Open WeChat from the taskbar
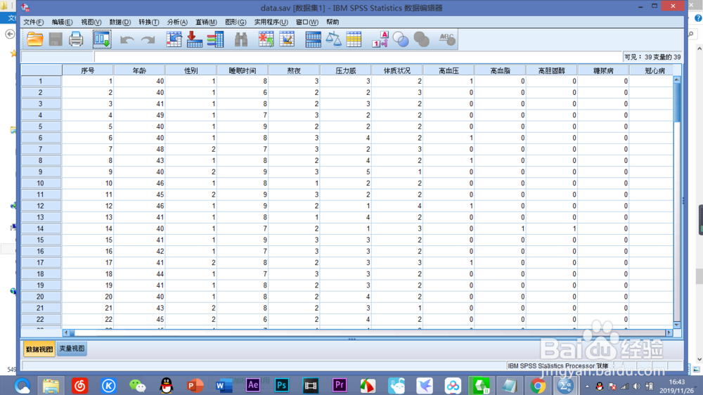This screenshot has width=703, height=395. click(137, 386)
